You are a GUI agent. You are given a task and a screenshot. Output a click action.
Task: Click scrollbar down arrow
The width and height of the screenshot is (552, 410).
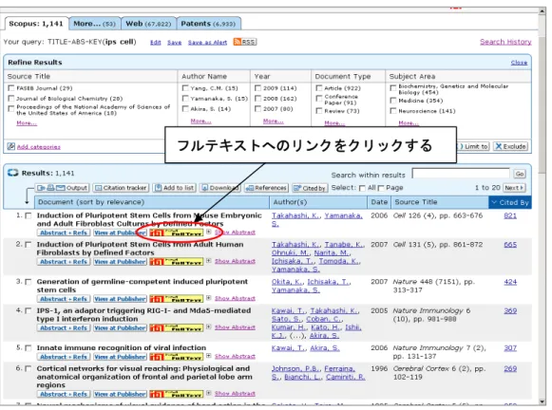click(542, 401)
